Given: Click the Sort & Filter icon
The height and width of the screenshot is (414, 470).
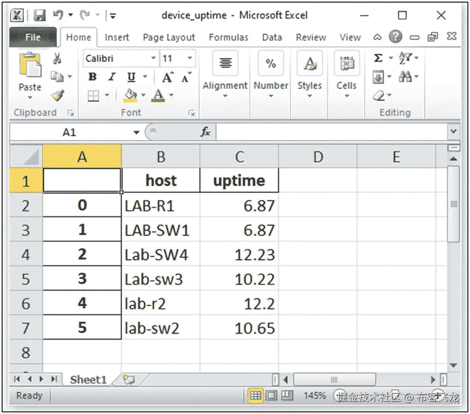Looking at the screenshot, I should point(405,58).
